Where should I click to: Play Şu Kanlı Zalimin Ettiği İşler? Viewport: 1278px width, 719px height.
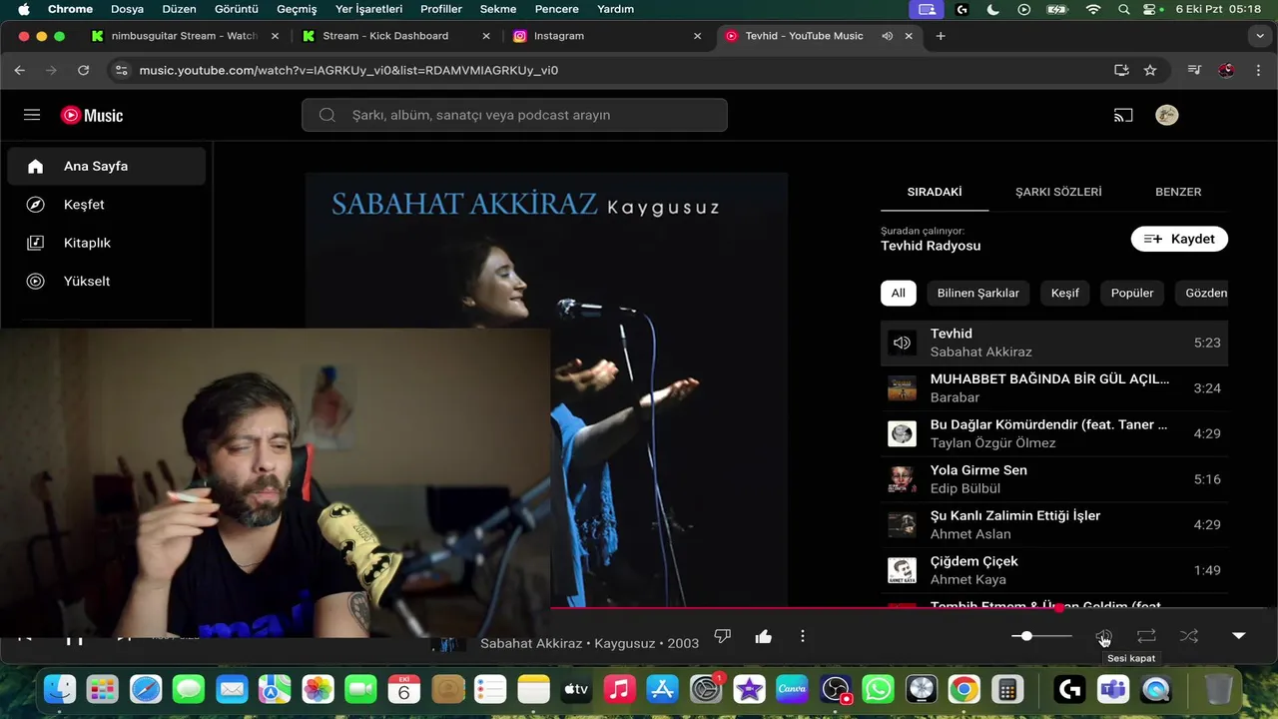1054,524
